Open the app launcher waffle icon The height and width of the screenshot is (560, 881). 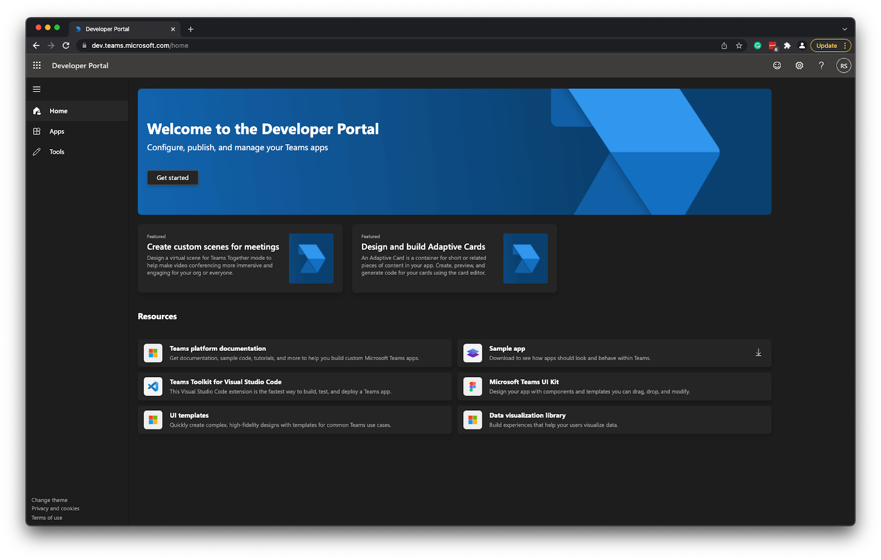point(36,65)
